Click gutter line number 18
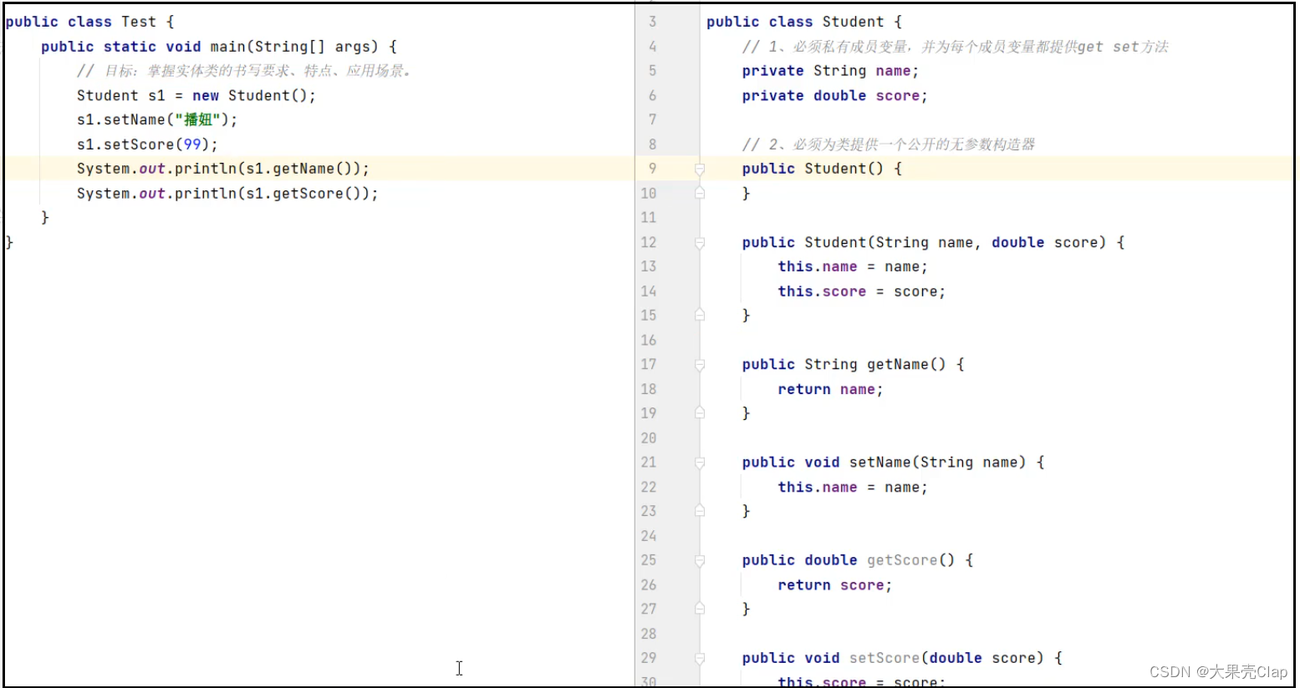 click(649, 389)
